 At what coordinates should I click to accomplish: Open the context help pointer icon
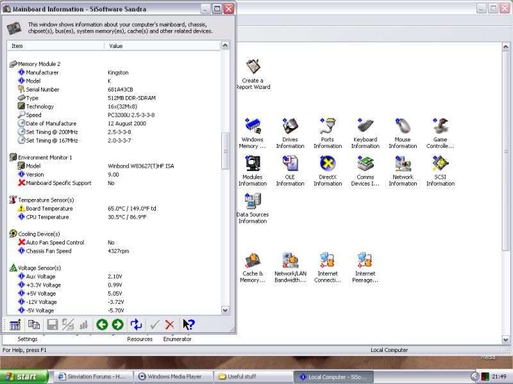[x=189, y=325]
